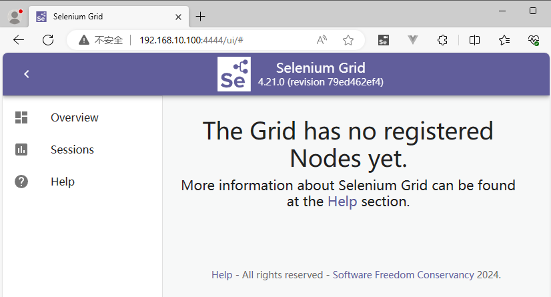
Task: Click the Overview dashboard icon
Action: pos(21,117)
